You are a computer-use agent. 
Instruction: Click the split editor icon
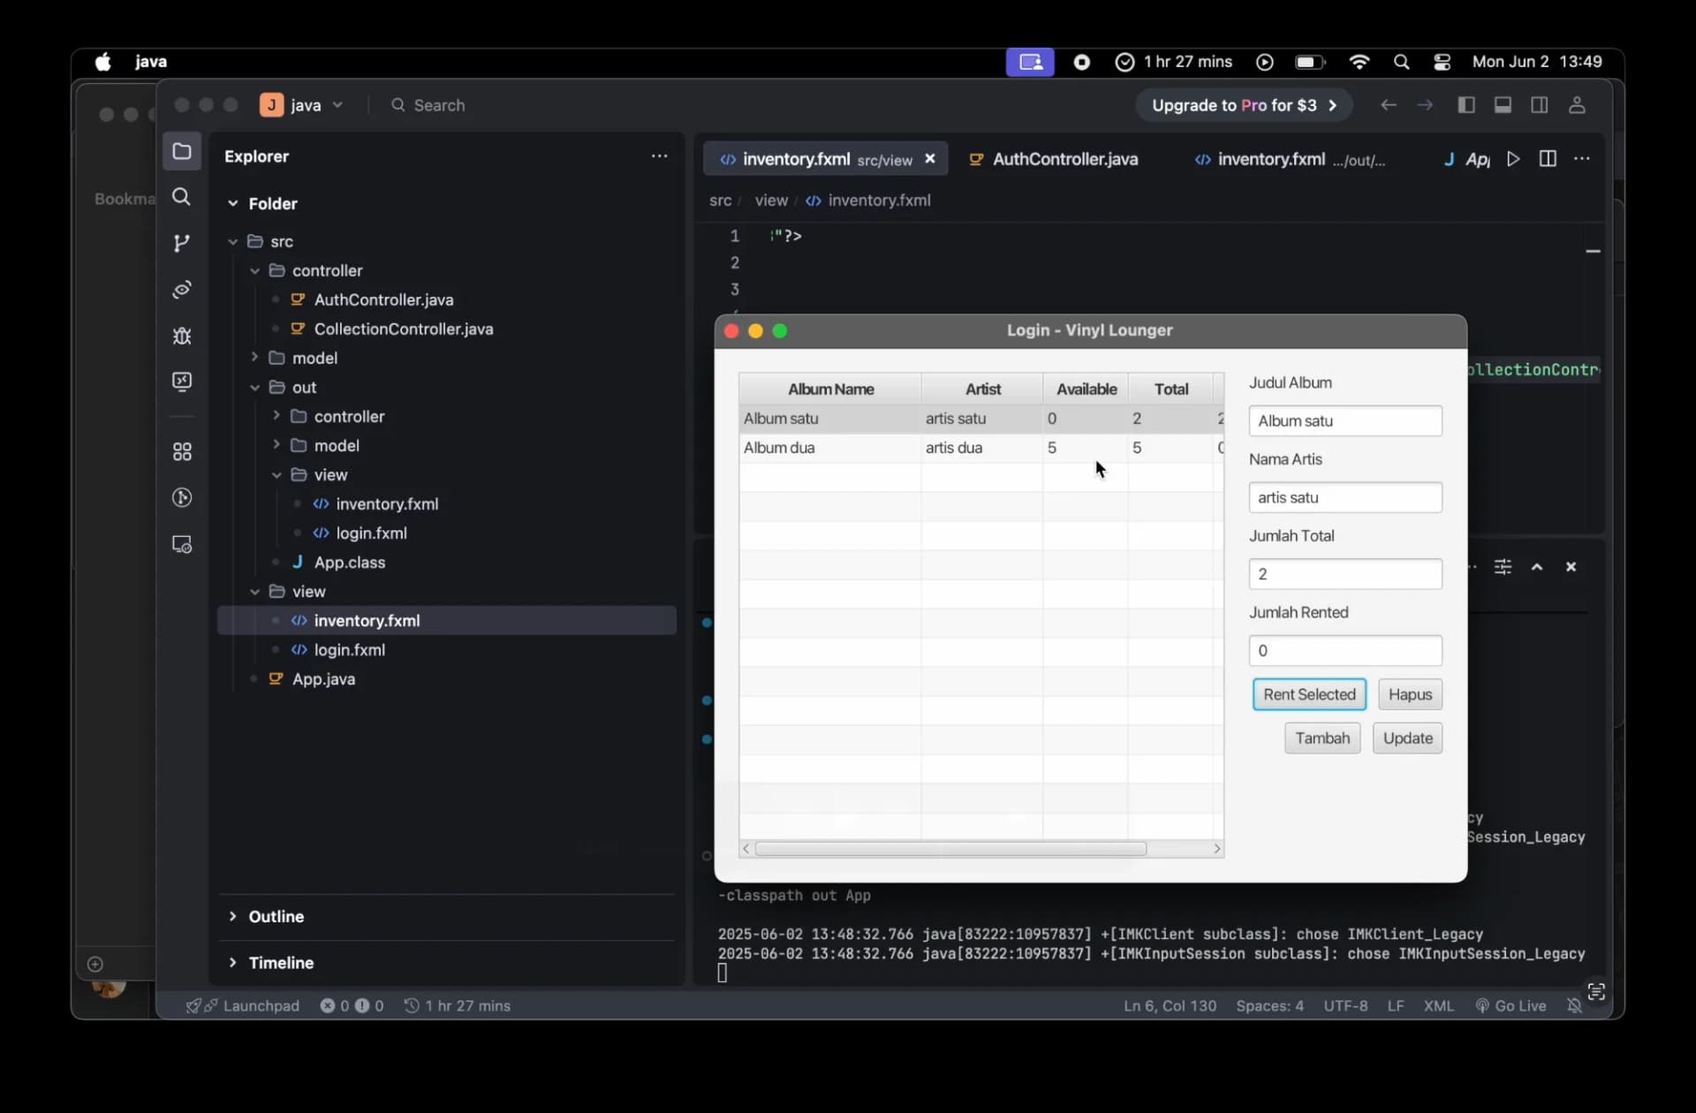click(x=1548, y=159)
